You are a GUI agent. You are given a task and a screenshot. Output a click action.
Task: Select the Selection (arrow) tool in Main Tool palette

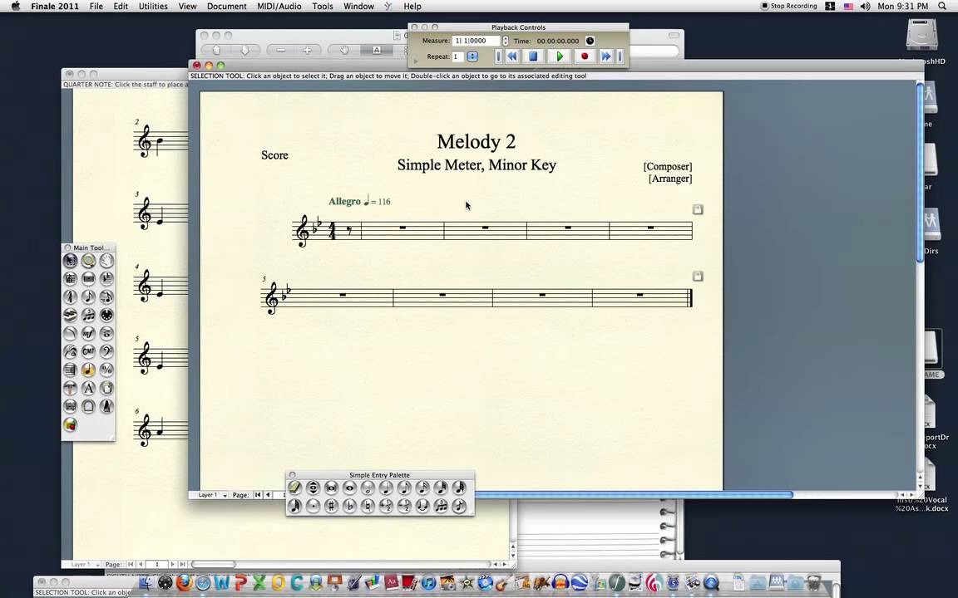click(x=70, y=261)
